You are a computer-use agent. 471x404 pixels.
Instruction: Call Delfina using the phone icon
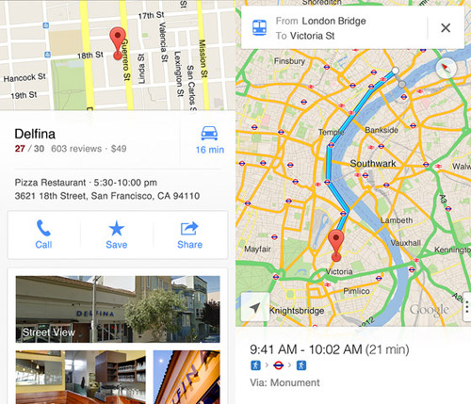click(43, 228)
